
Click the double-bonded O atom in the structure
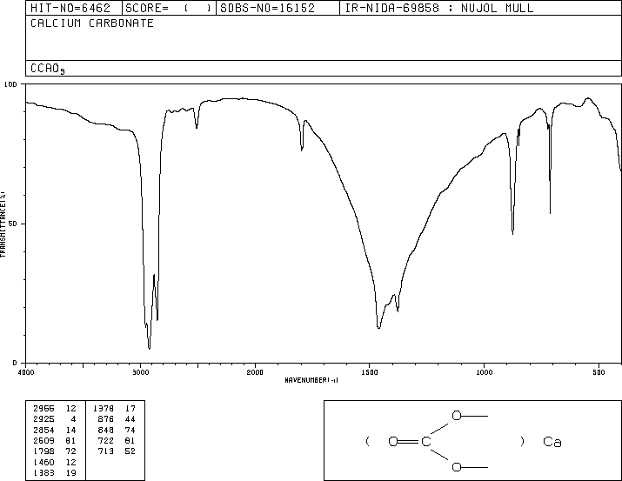coord(393,441)
